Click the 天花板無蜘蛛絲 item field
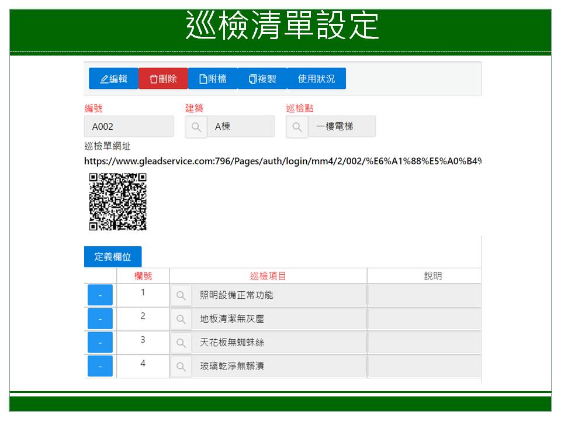Screen dimensions: 561x421 coord(279,342)
